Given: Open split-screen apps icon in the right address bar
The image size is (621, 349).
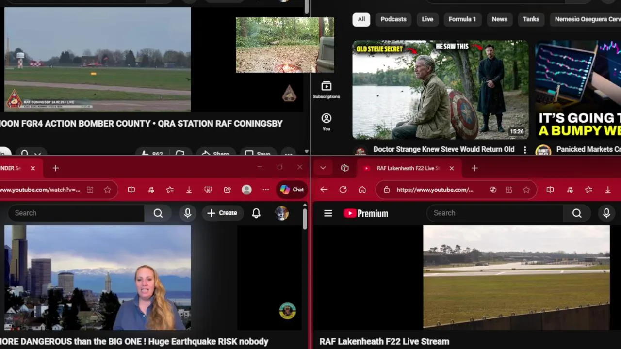Looking at the screenshot, I should (x=509, y=190).
